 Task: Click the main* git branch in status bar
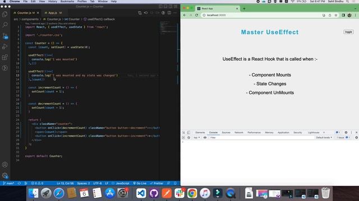pyautogui.click(x=9, y=183)
